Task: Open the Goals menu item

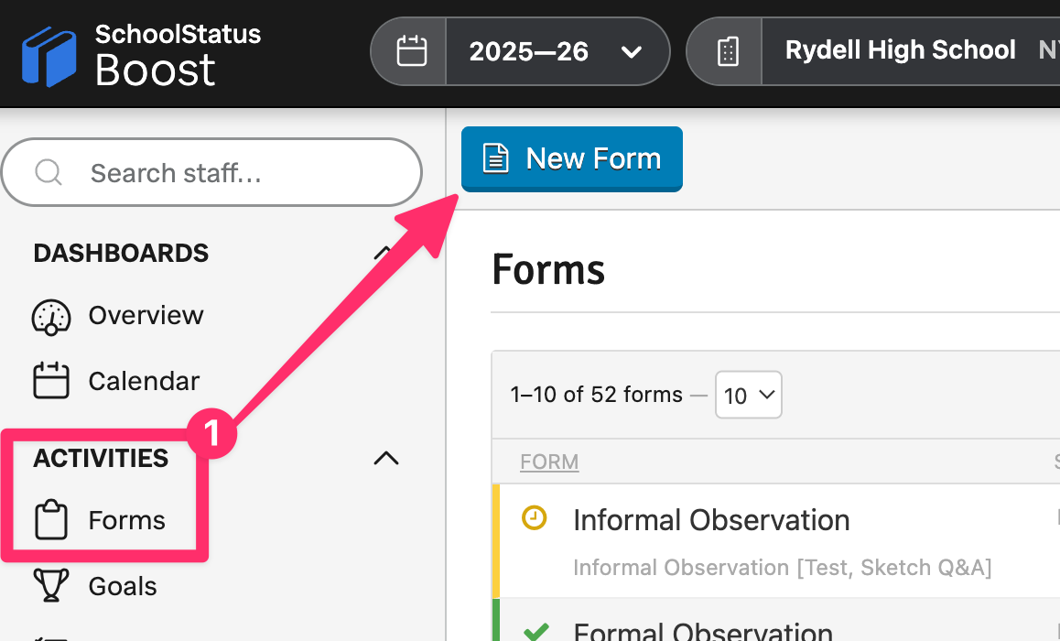Action: pyautogui.click(x=123, y=586)
